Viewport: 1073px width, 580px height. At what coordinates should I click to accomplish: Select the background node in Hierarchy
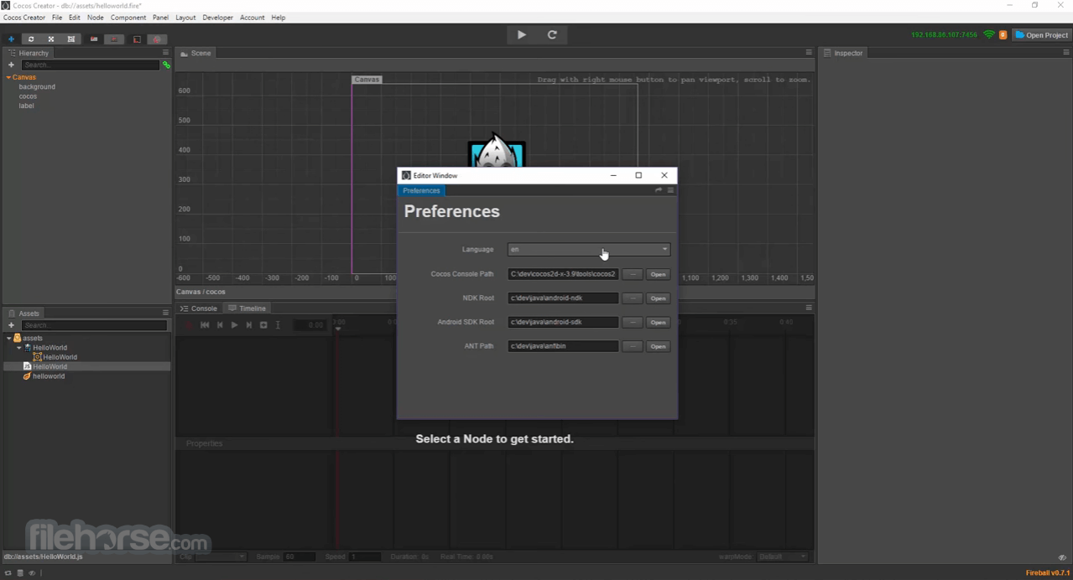37,87
